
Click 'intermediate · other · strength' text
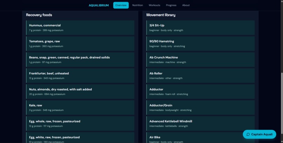pyautogui.click(x=166, y=78)
